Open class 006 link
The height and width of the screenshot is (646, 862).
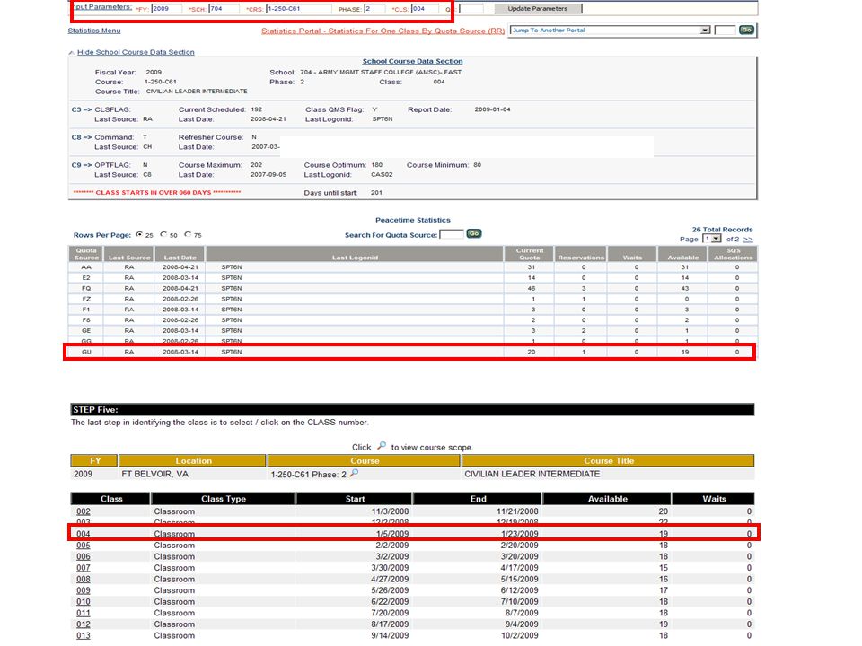pos(83,556)
